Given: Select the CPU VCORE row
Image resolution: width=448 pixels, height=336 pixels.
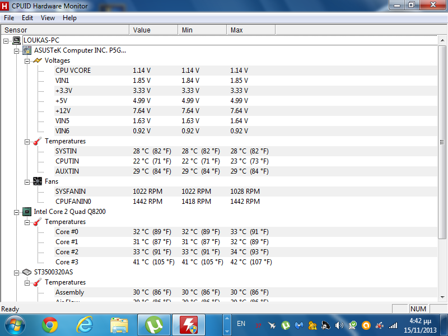Looking at the screenshot, I should pos(246,71).
